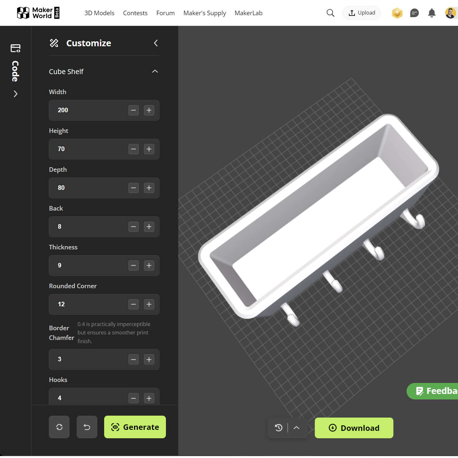The width and height of the screenshot is (458, 458).
Task: Open the MakerLab menu item
Action: tap(248, 13)
